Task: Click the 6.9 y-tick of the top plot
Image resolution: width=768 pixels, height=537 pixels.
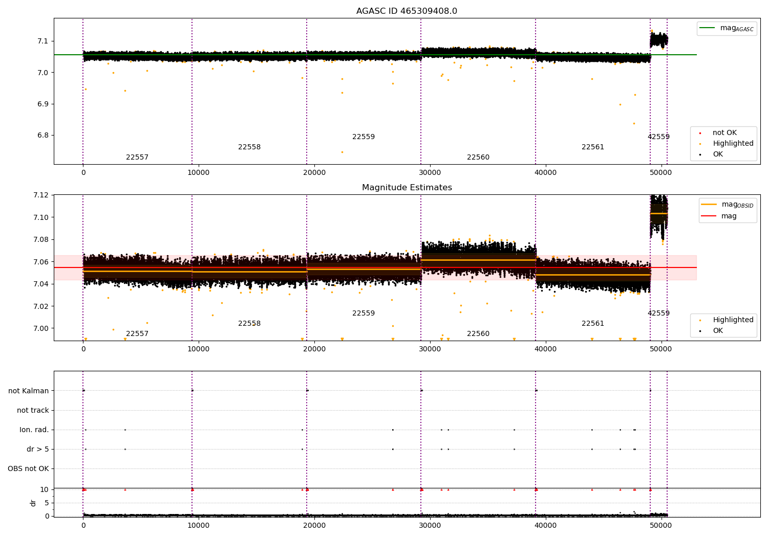Action: click(42, 104)
